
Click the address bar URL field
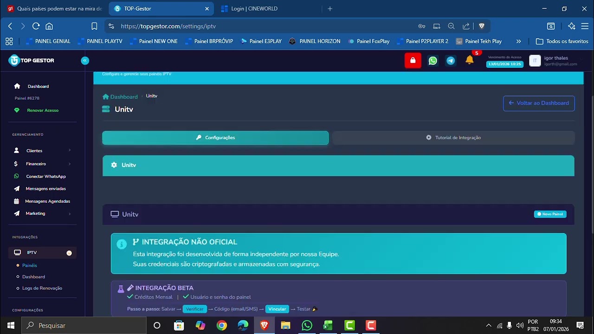click(265, 26)
